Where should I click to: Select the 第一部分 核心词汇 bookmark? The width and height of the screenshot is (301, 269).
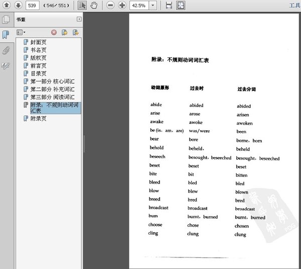(x=52, y=81)
